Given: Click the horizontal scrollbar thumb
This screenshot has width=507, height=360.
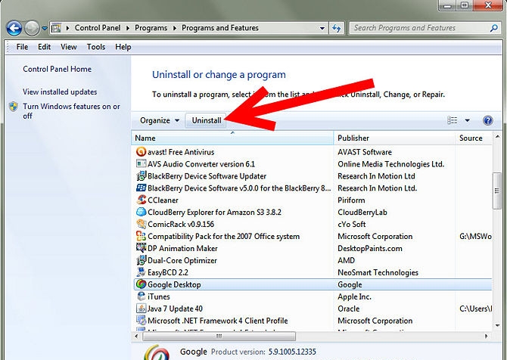Looking at the screenshot, I should (x=219, y=336).
